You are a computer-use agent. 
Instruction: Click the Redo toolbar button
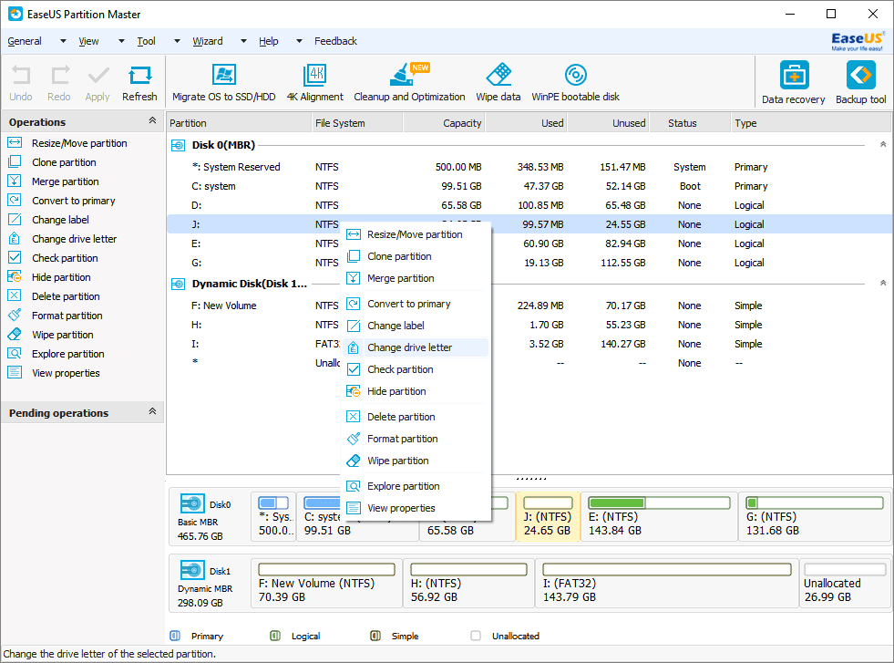pyautogui.click(x=59, y=83)
